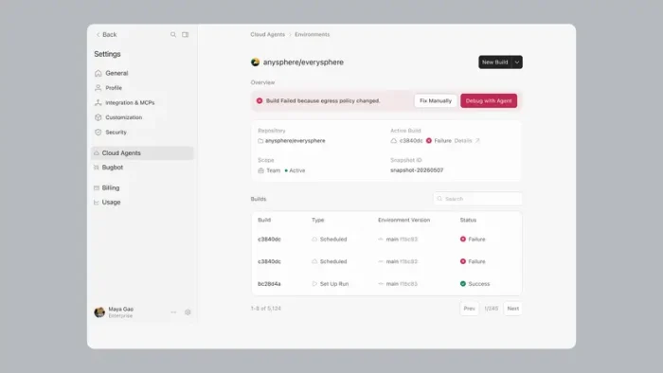Click the Team scope icon
The height and width of the screenshot is (373, 663).
point(260,170)
